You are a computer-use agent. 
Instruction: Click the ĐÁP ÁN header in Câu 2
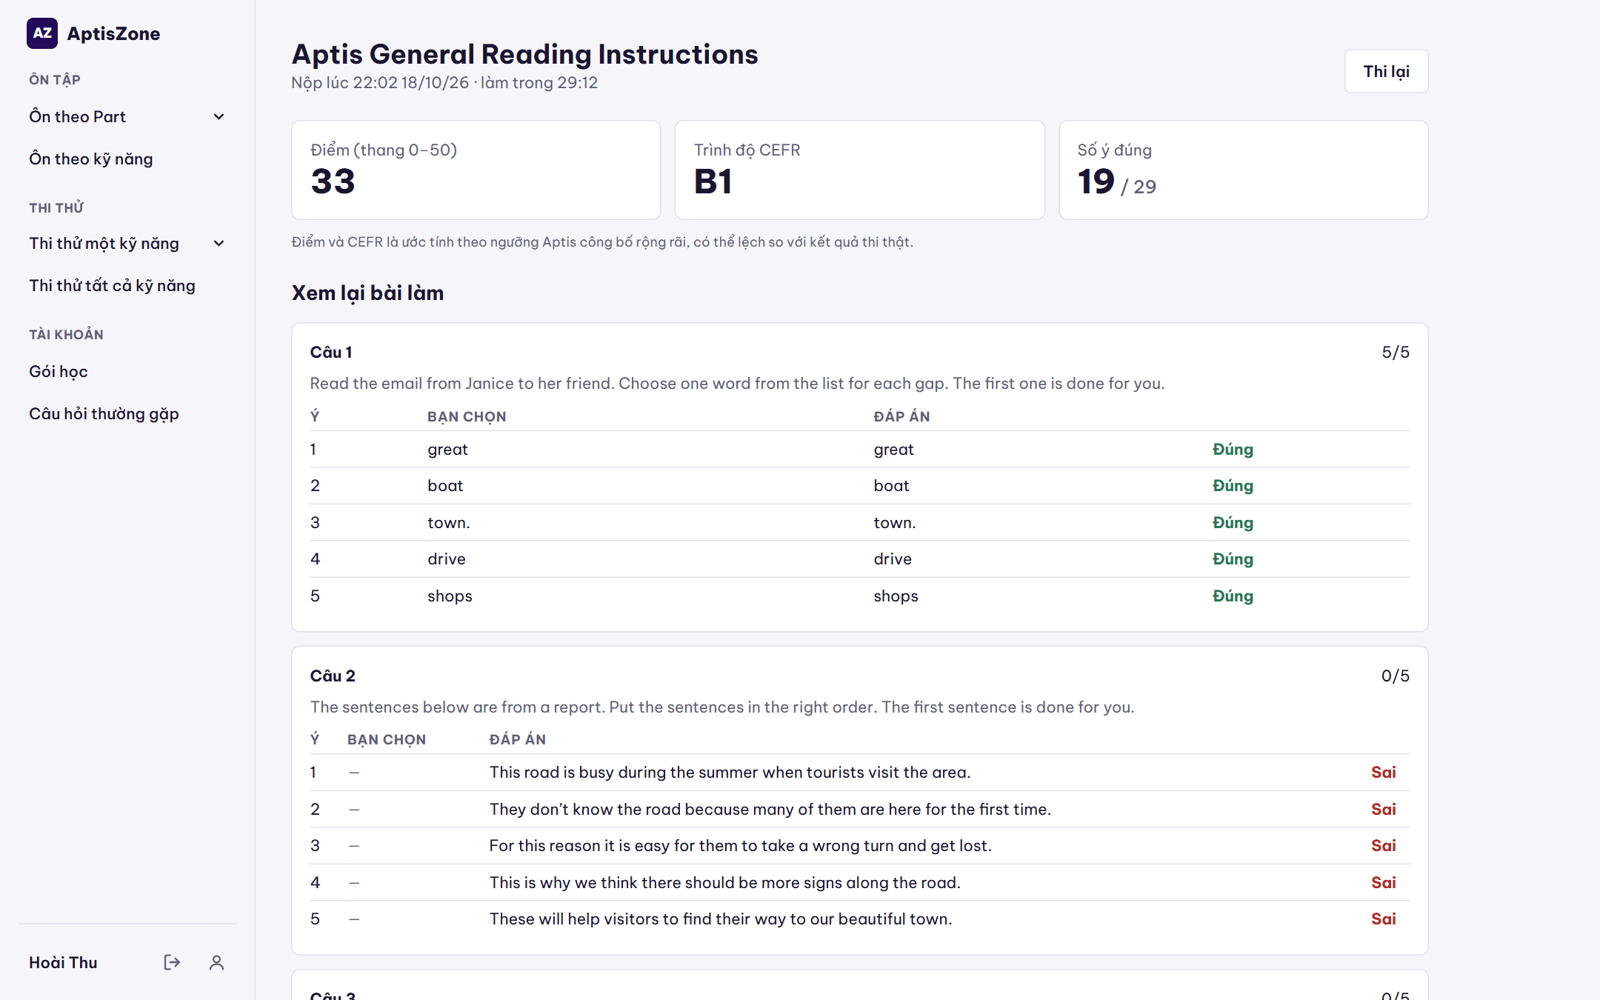pos(517,739)
